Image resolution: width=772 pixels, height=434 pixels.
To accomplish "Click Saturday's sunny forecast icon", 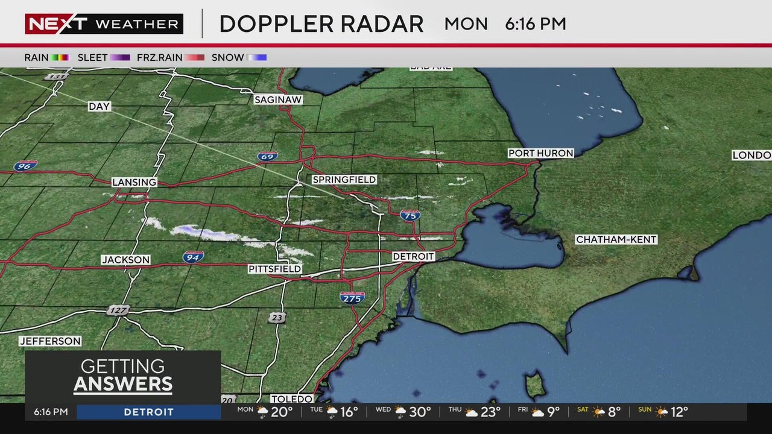I will 598,412.
